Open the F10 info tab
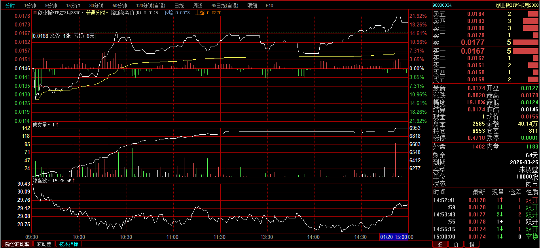Screen dimensions: 540x248 pos(269,6)
